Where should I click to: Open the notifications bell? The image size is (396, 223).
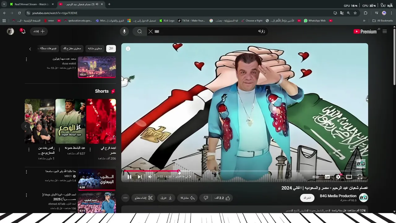pyautogui.click(x=23, y=31)
